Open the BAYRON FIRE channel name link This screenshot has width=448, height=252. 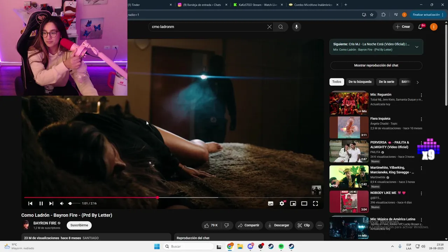click(45, 223)
